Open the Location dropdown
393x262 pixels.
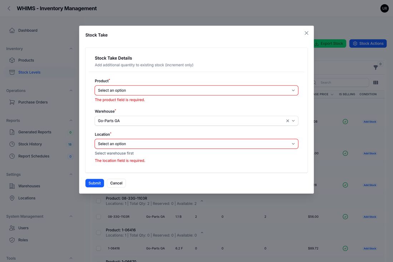coord(196,144)
